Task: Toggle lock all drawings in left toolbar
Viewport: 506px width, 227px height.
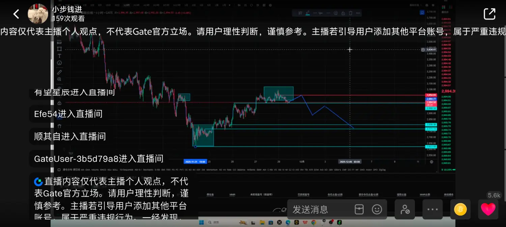Action: 59,103
